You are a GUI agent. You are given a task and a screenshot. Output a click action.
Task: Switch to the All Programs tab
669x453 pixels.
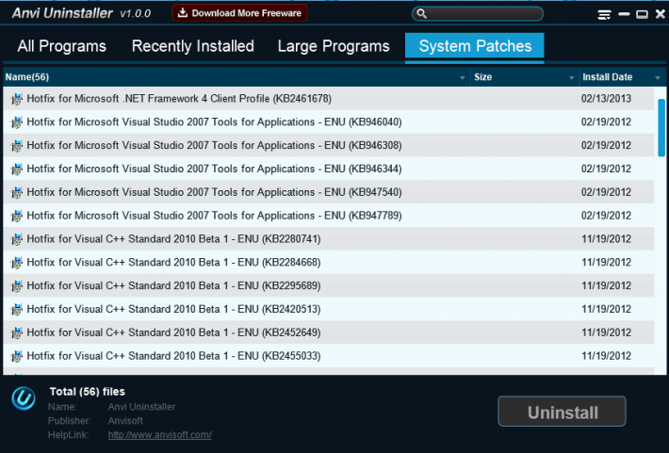[62, 46]
